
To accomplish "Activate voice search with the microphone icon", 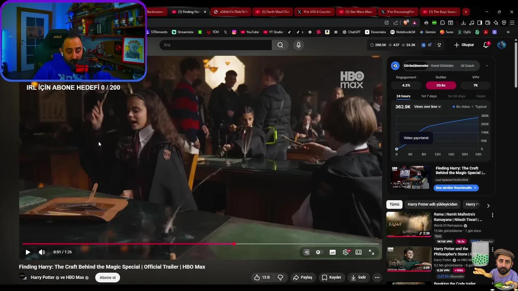I will click(x=298, y=45).
